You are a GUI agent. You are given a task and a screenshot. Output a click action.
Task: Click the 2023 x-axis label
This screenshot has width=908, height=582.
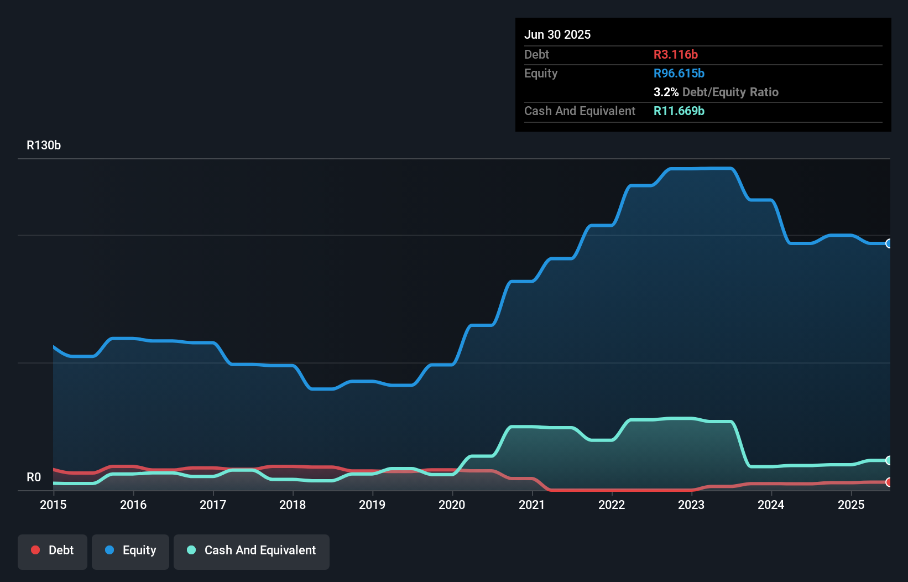[x=691, y=505]
